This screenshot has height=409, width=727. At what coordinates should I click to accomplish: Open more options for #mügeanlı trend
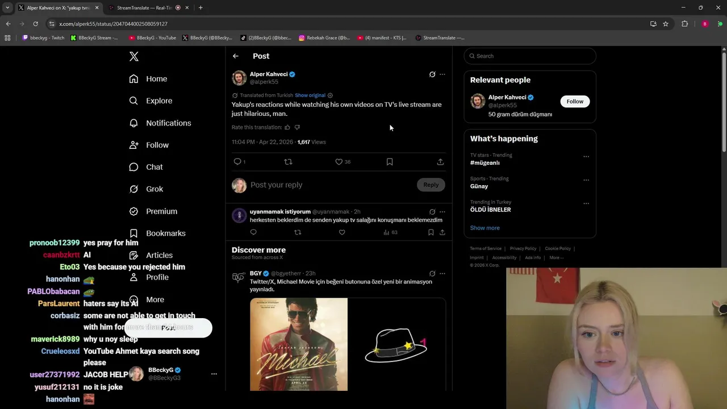click(x=586, y=157)
